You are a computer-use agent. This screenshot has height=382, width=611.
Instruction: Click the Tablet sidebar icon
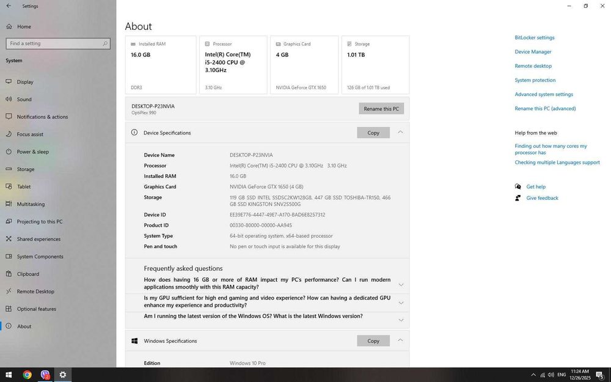click(x=9, y=186)
